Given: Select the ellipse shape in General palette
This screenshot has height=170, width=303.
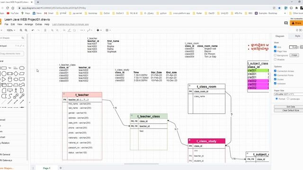Looking at the screenshot, I should click(22, 68).
